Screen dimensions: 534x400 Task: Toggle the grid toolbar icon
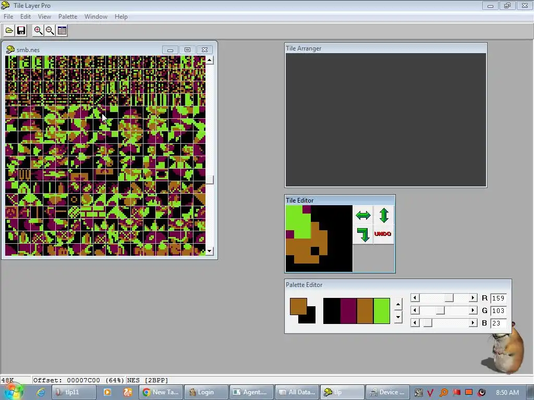point(62,31)
